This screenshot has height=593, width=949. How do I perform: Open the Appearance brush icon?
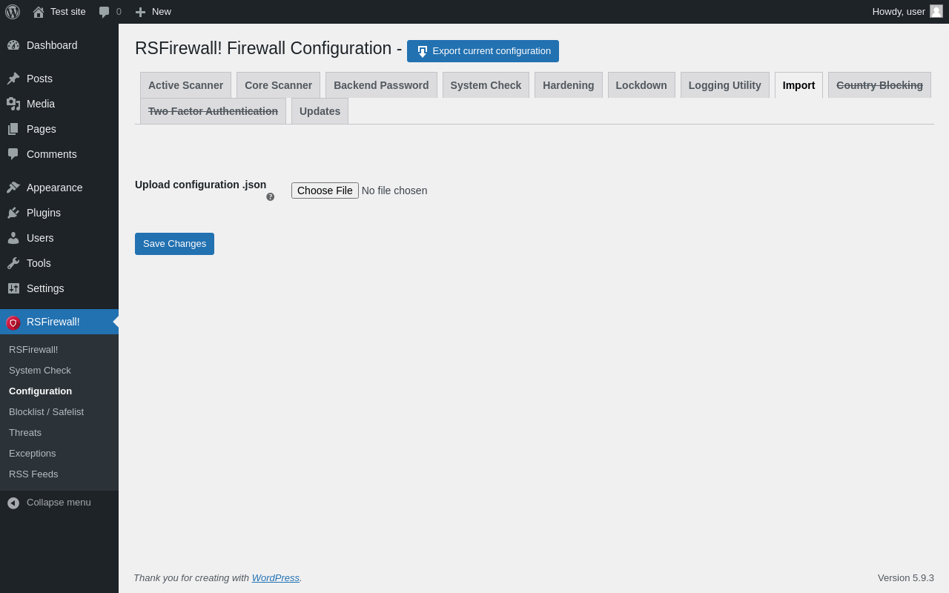[x=13, y=188]
